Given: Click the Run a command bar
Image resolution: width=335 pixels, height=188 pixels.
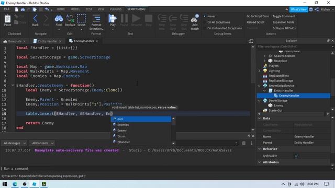Looking at the screenshot, I should [x=166, y=169].
